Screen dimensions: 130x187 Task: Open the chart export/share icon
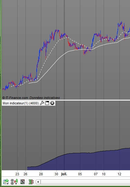(6, 182)
